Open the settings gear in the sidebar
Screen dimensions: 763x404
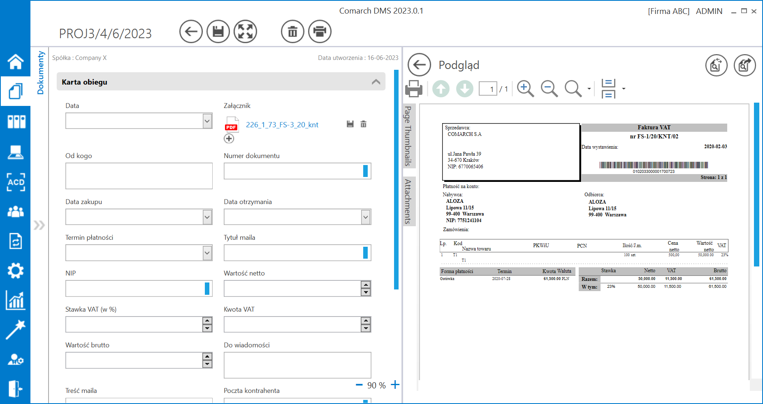pos(16,271)
